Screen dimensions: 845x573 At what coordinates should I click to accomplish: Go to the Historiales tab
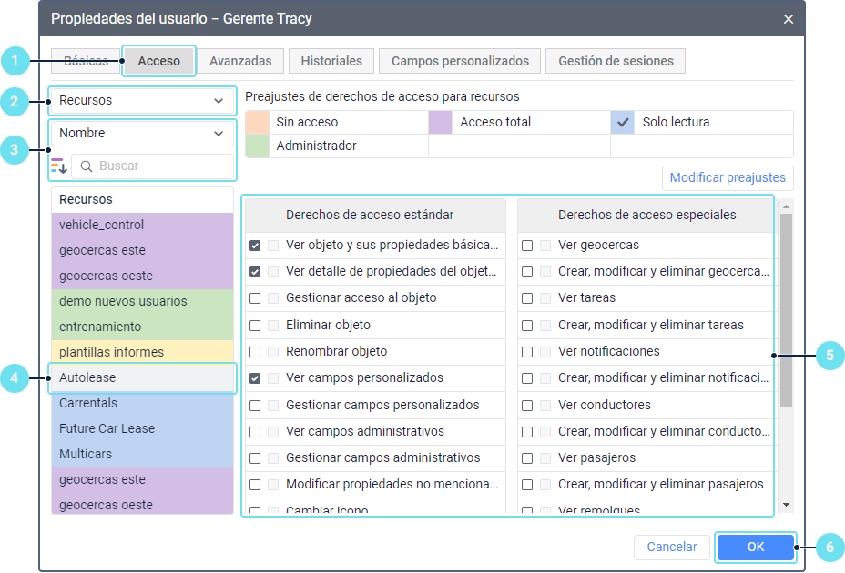[x=331, y=61]
